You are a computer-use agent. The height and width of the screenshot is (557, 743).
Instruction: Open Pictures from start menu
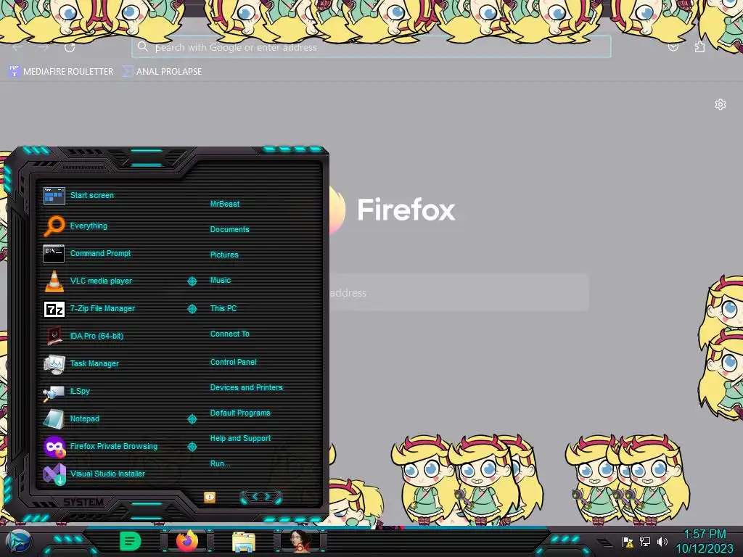[224, 255]
